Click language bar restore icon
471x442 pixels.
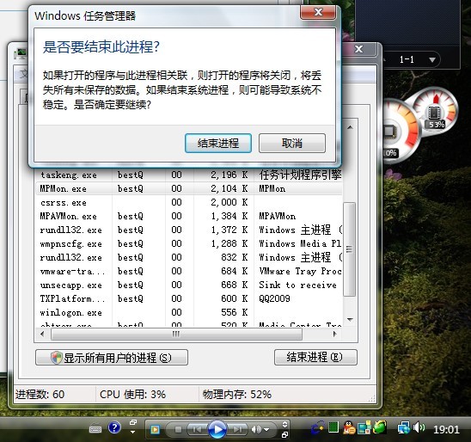(x=133, y=422)
